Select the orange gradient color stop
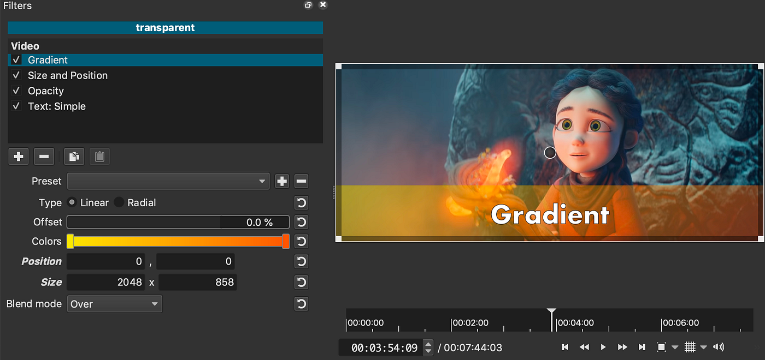765x360 pixels. pos(286,241)
